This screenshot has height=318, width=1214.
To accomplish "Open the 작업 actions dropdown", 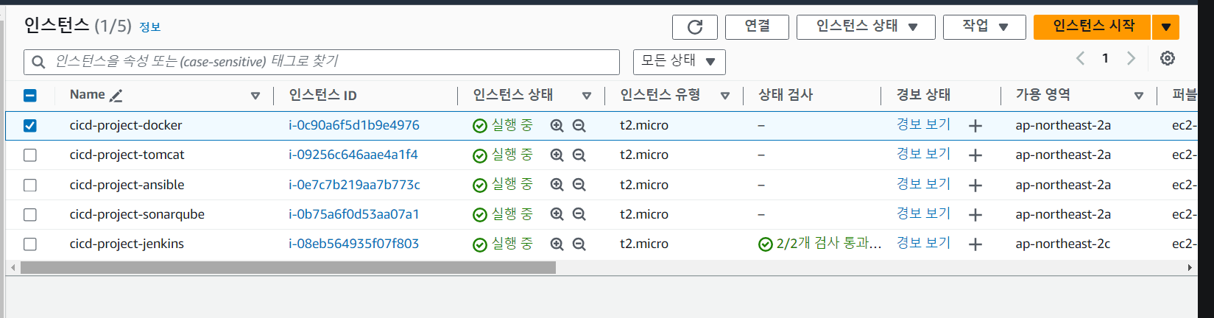I will [984, 27].
